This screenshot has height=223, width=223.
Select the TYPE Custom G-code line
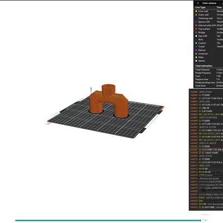(206, 175)
